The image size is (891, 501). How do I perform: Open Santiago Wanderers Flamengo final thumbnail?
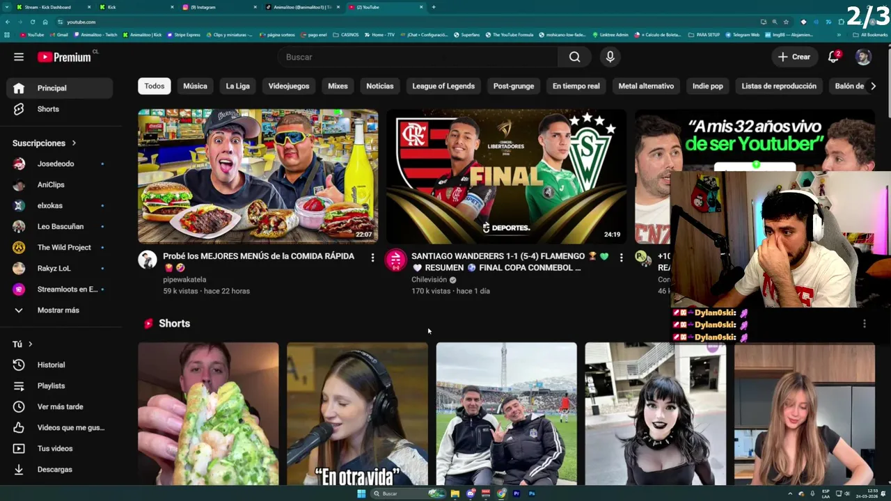click(506, 176)
